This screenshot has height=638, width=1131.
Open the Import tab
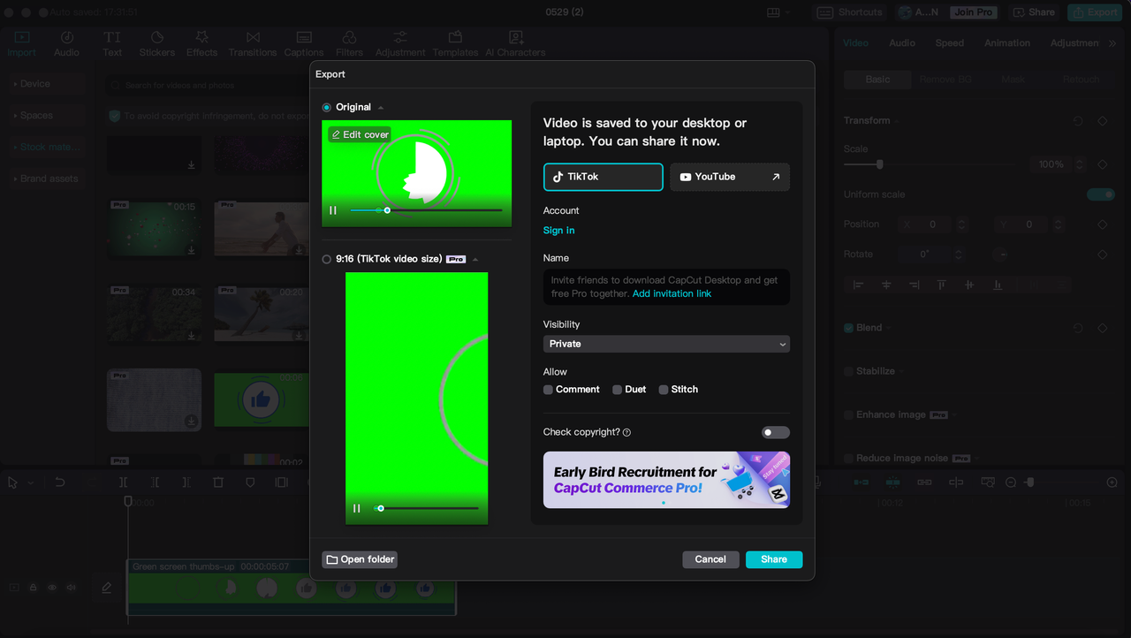click(22, 43)
